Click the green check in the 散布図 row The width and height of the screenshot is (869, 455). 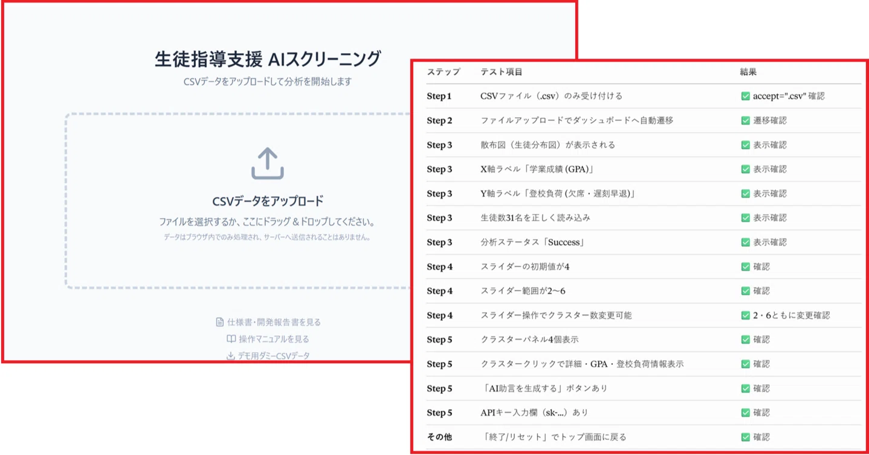point(746,145)
